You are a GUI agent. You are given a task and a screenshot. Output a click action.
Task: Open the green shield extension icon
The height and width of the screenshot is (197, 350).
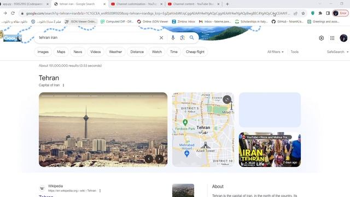click(x=313, y=13)
